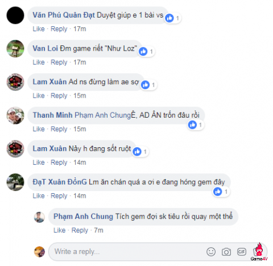This screenshot has width=273, height=266.
Task: Like Văn Phú Quân Đạt's comment
Action: click(39, 29)
